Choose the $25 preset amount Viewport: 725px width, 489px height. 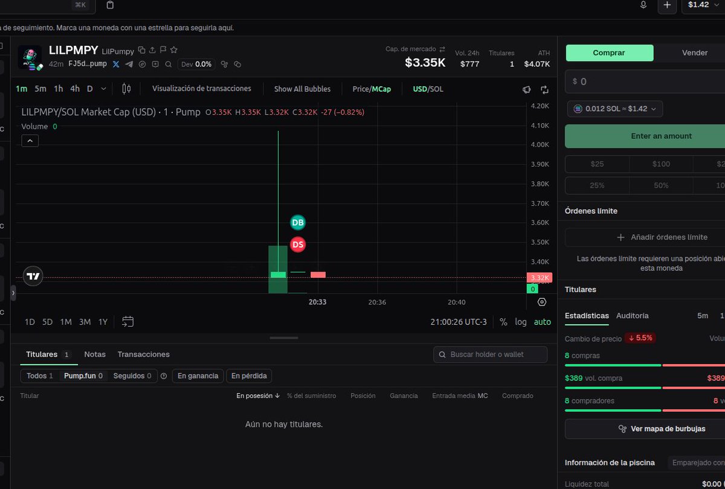pos(597,164)
